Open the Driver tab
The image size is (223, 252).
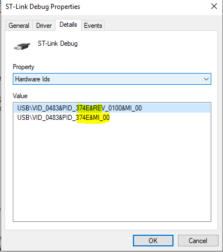[44, 26]
